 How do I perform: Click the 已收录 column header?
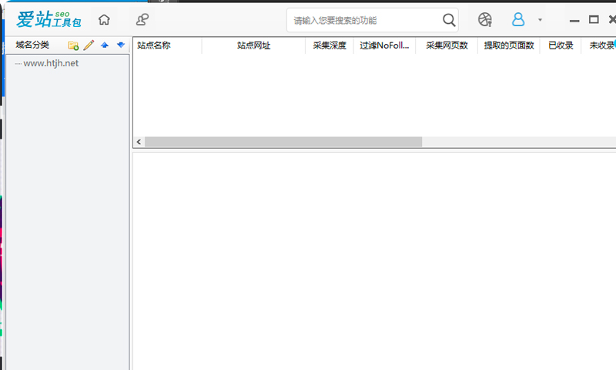pyautogui.click(x=561, y=45)
